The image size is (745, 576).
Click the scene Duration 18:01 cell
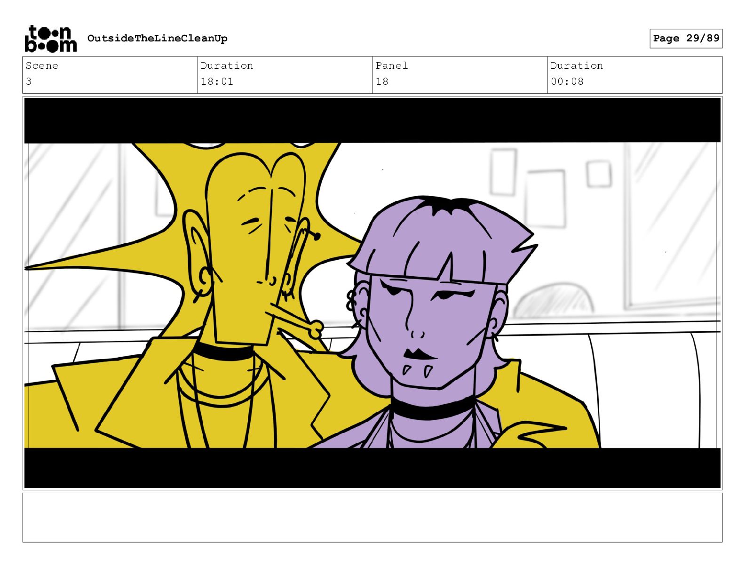(285, 75)
